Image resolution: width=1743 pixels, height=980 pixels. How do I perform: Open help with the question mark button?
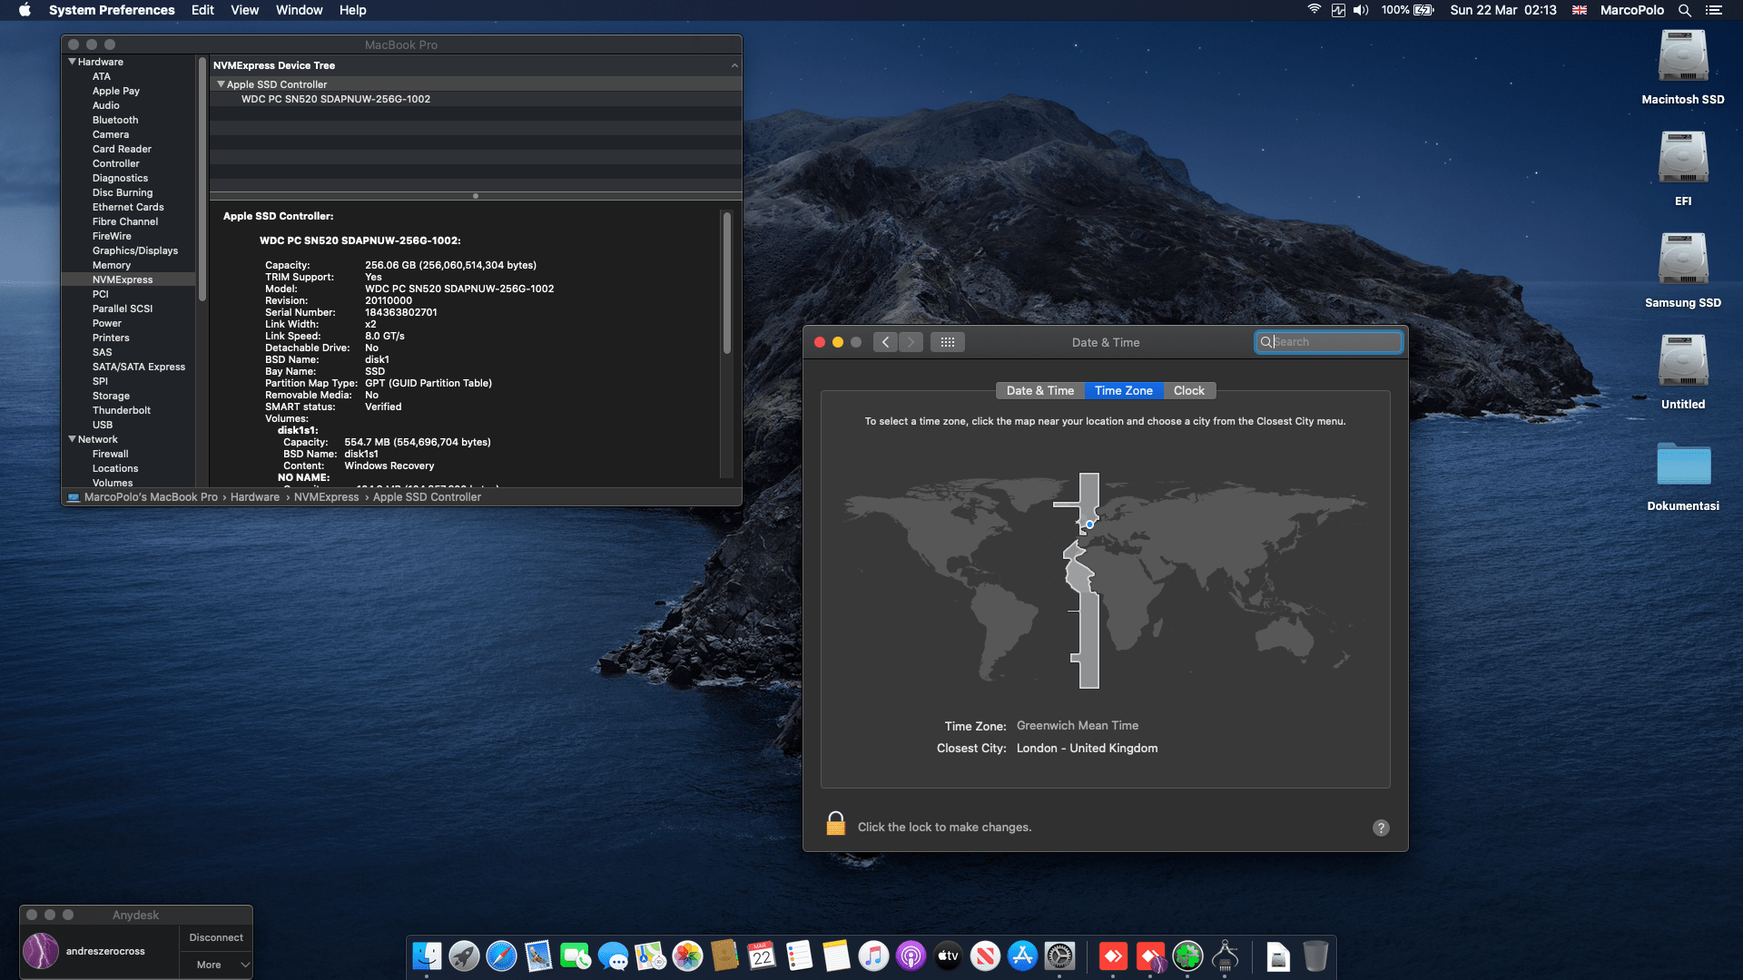1381,828
